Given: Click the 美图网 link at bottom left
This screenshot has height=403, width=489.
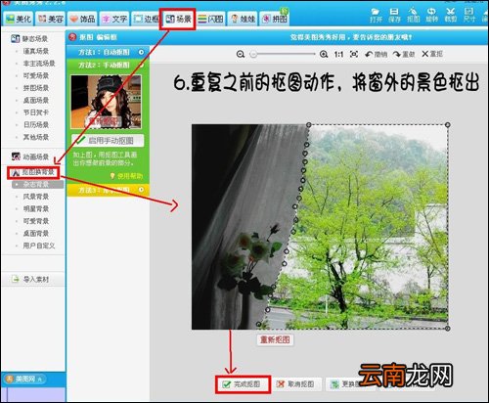Looking at the screenshot, I should point(24,379).
